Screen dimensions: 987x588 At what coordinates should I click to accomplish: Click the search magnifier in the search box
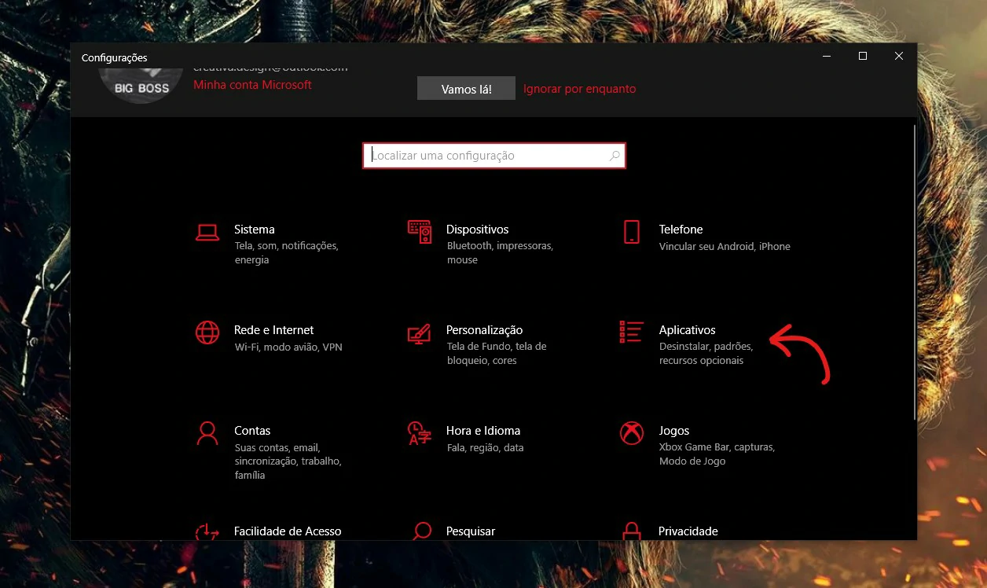coord(615,156)
